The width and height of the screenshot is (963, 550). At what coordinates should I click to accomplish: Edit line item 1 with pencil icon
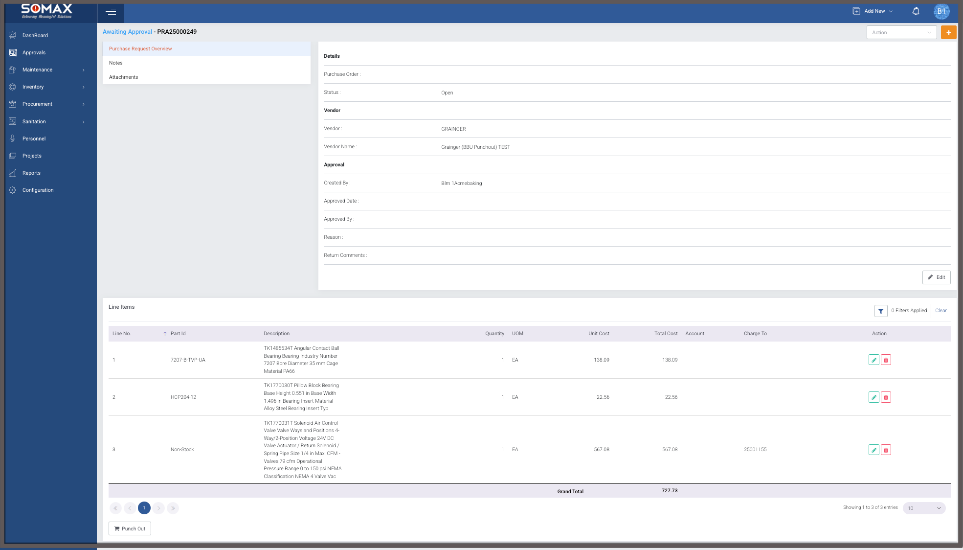click(873, 360)
